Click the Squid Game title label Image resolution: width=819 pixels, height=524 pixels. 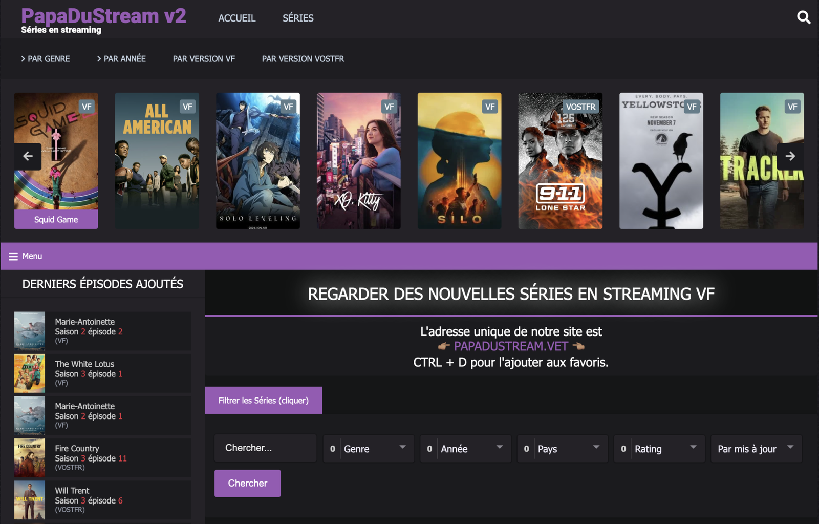point(56,219)
